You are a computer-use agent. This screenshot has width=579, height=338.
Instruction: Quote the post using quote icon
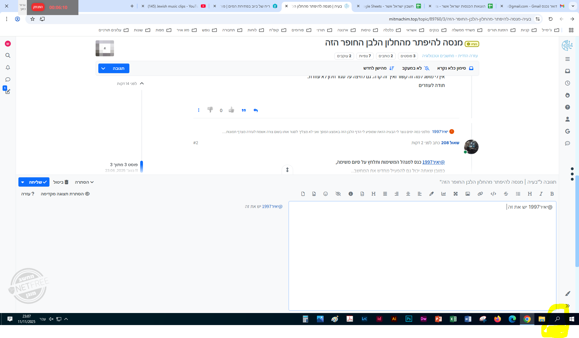click(x=244, y=110)
